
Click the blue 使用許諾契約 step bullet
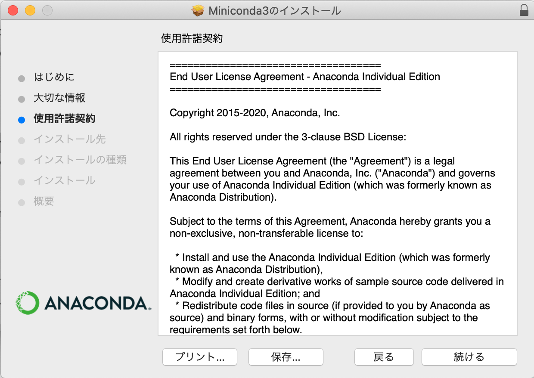coord(22,120)
